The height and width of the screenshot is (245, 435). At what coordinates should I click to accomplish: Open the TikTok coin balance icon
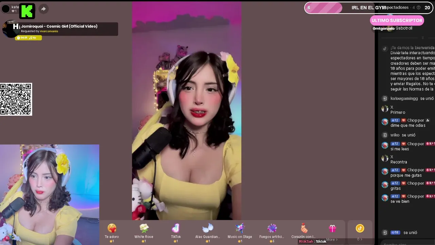(x=360, y=228)
